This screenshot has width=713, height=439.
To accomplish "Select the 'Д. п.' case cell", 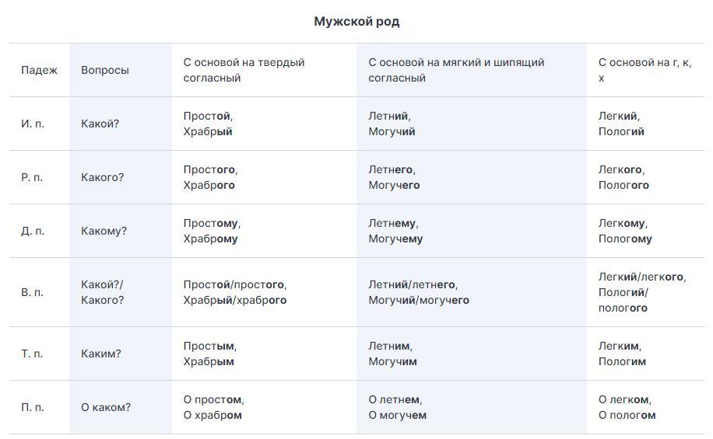I will click(x=32, y=231).
